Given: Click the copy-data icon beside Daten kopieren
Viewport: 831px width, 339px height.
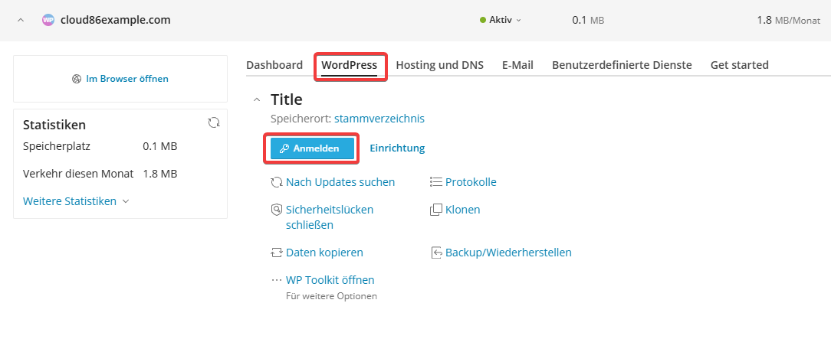Looking at the screenshot, I should (276, 253).
